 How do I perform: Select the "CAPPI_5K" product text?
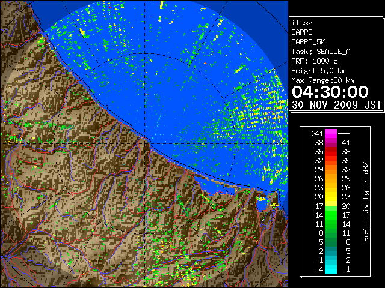point(308,42)
